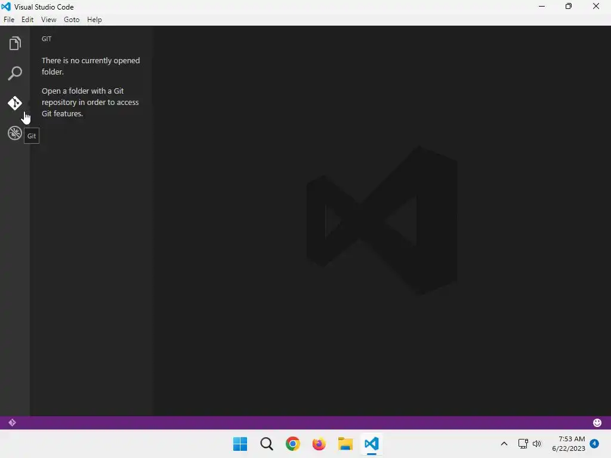Screen dimensions: 611x458
Task: Open the Explorer view in sidebar
Action: tap(15, 43)
